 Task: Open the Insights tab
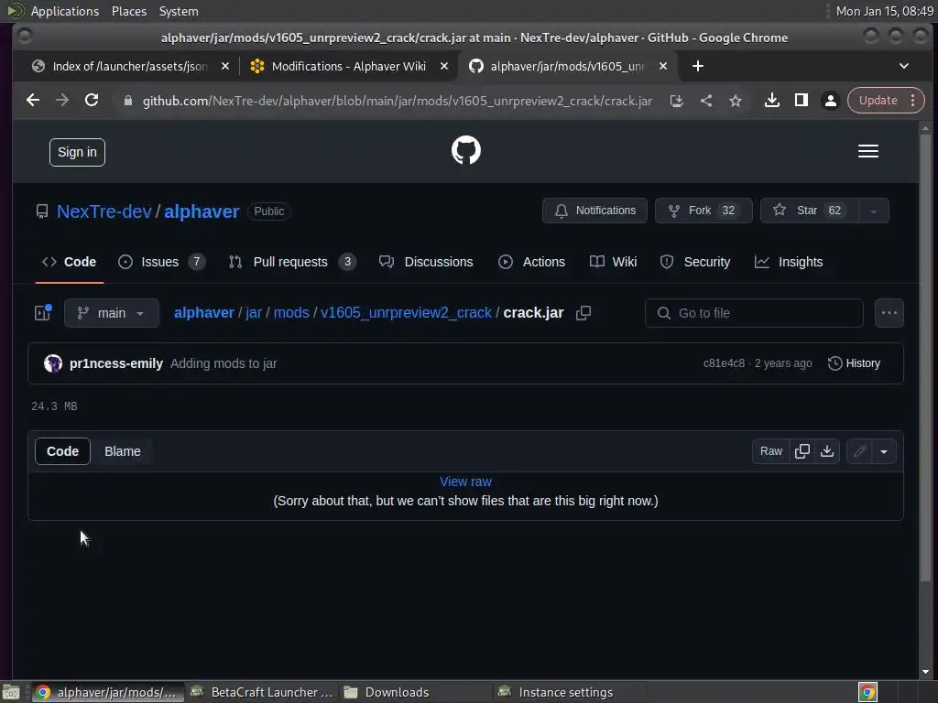pos(789,262)
